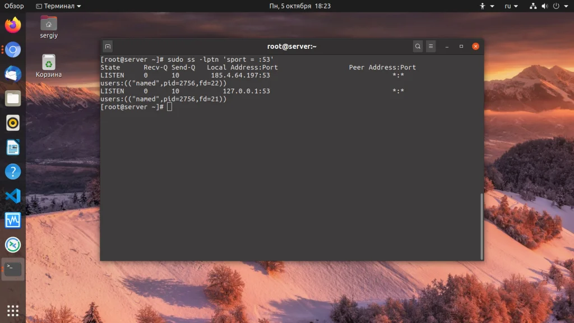Image resolution: width=574 pixels, height=323 pixels.
Task: Click the Send-Q column header
Action: coord(183,67)
